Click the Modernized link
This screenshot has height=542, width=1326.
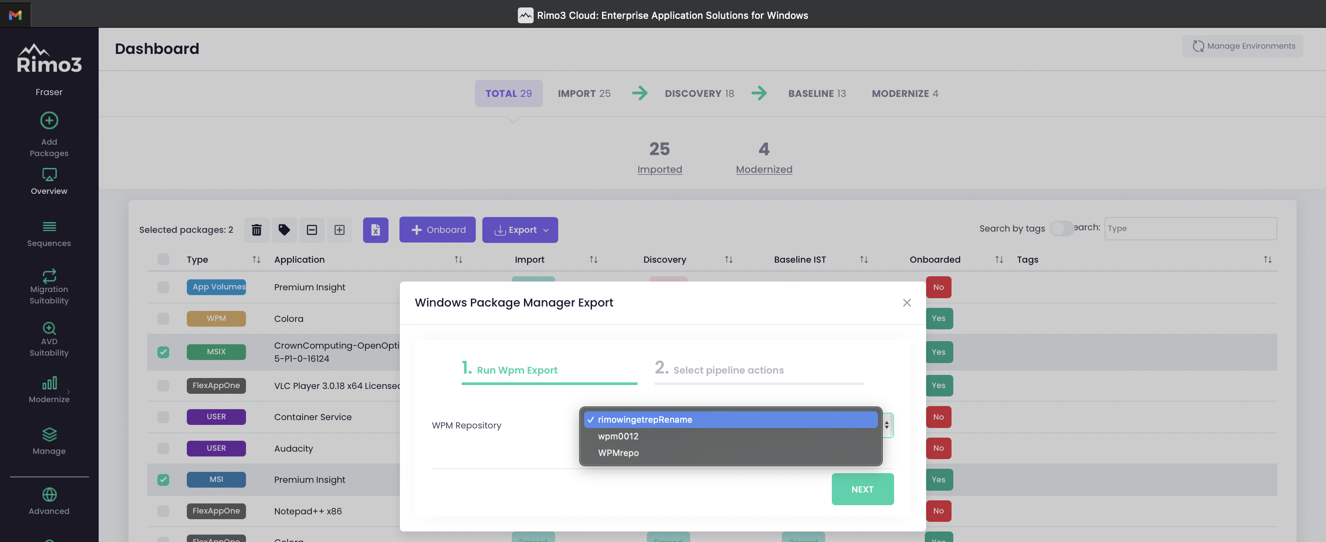click(x=763, y=169)
